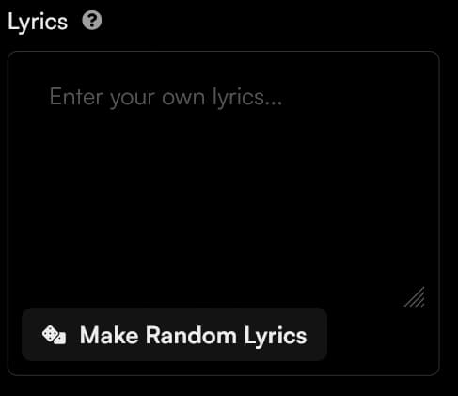Tap the two dice icon in the button

54,335
